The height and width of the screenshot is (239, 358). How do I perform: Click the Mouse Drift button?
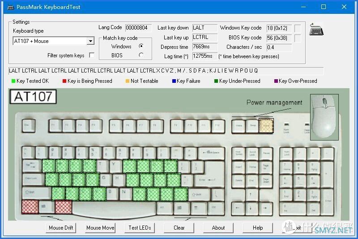(61, 228)
